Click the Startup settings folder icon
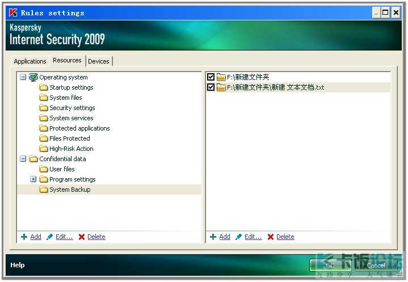The width and height of the screenshot is (408, 282). point(44,87)
